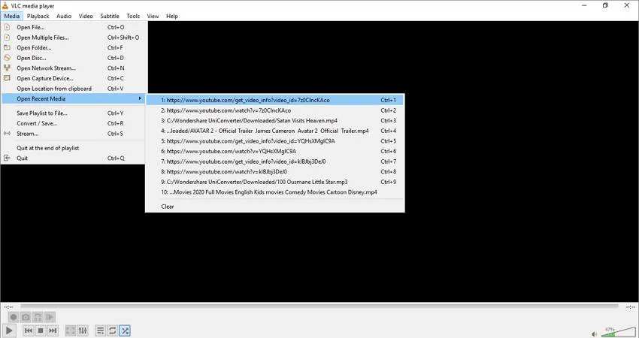Open recent Movies 2020 Cartoon Disney.mp4
The width and height of the screenshot is (639, 338).
274,192
